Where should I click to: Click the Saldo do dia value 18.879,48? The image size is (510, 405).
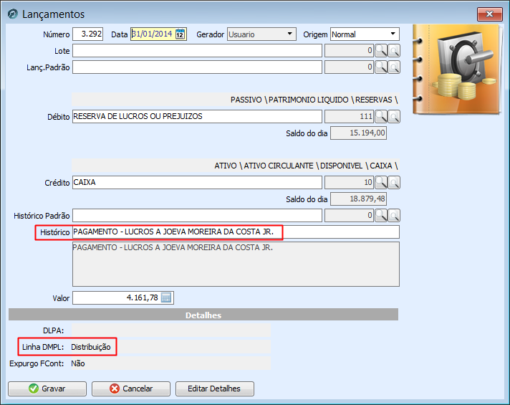click(x=358, y=199)
